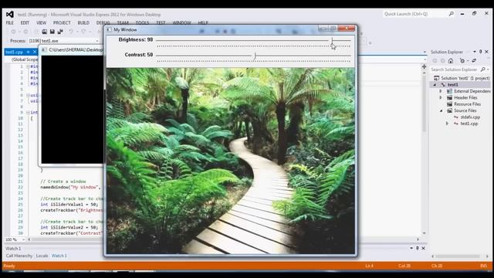This screenshot has width=494, height=278.
Task: Open the HELP menu
Action: [x=203, y=22]
